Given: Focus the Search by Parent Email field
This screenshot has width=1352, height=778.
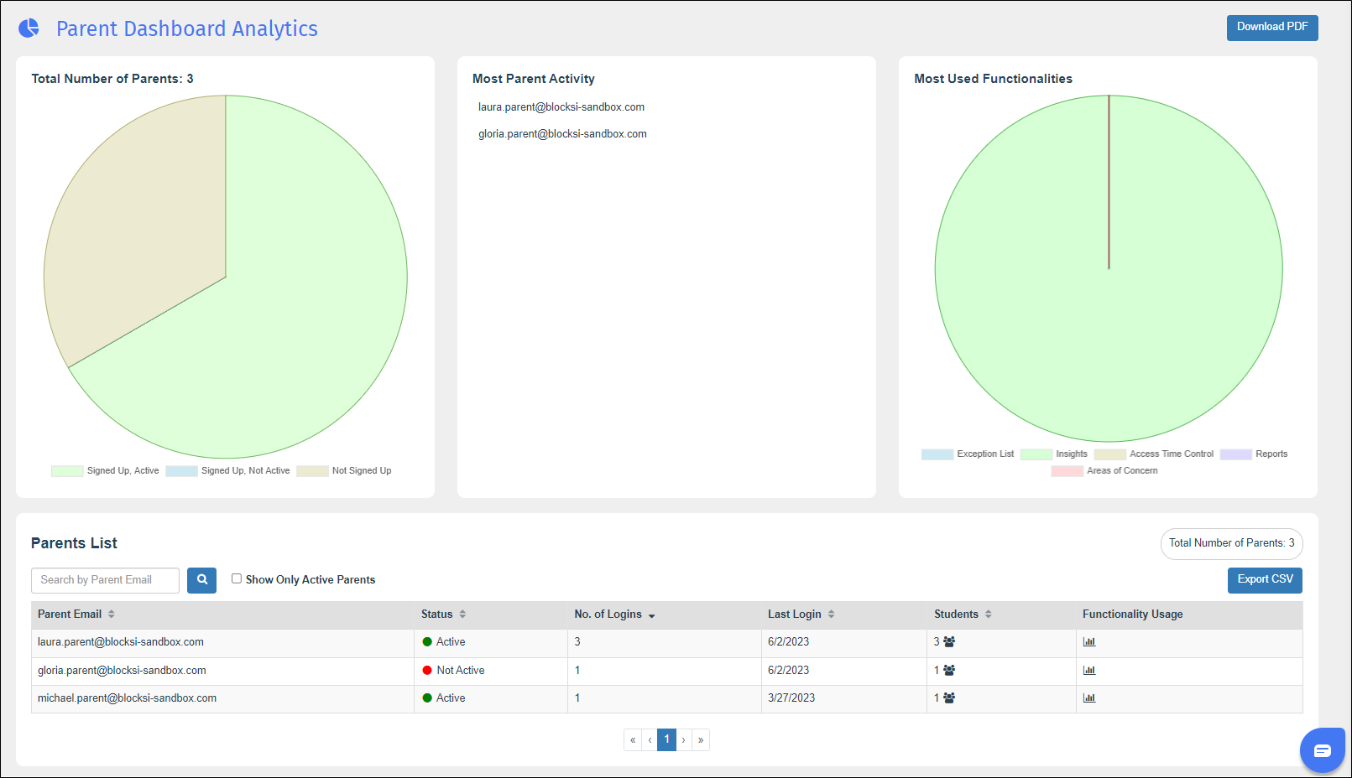Looking at the screenshot, I should pos(105,580).
